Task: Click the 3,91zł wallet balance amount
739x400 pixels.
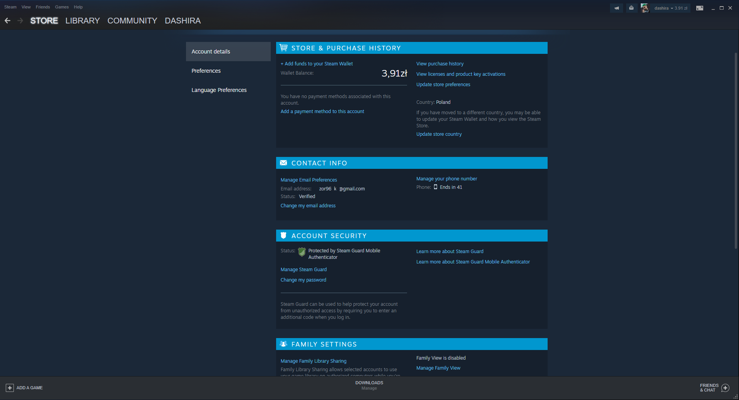Action: [x=394, y=73]
